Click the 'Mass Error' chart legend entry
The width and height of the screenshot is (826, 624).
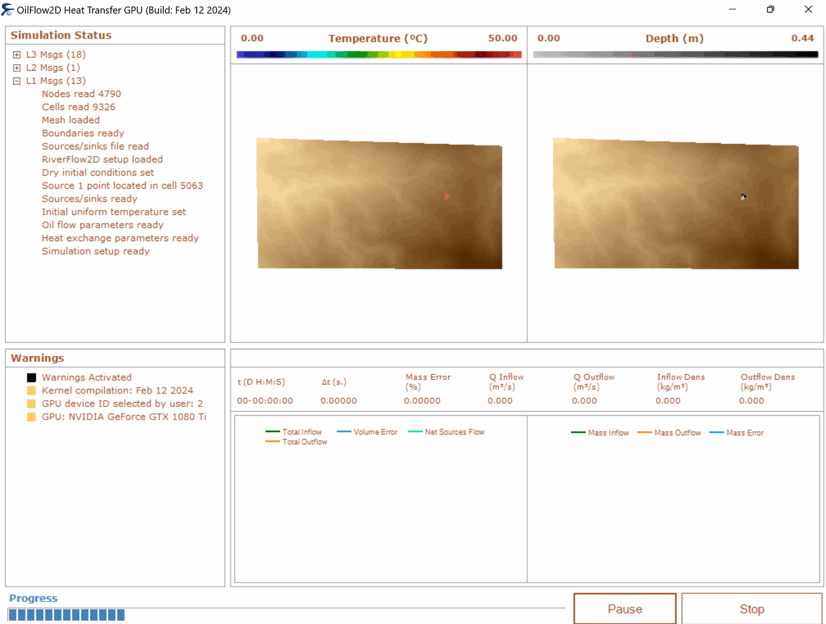tap(737, 433)
